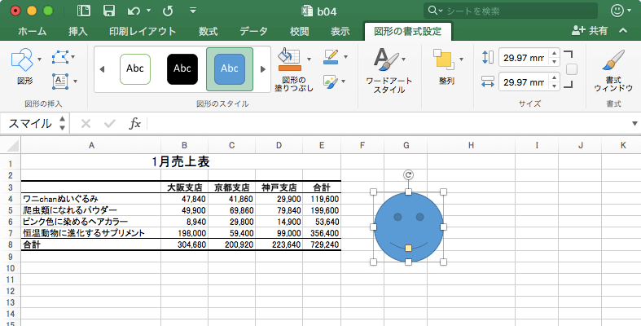Show next shape styles with right arrow
641x326 pixels.
pyautogui.click(x=263, y=69)
